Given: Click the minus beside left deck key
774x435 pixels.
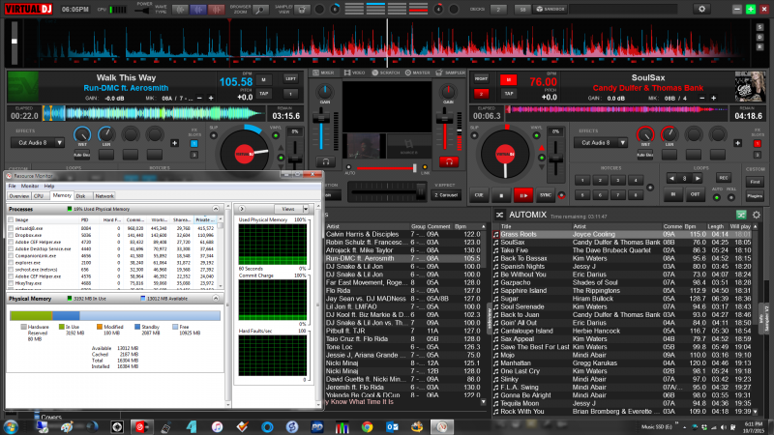Looking at the screenshot, I should point(199,99).
